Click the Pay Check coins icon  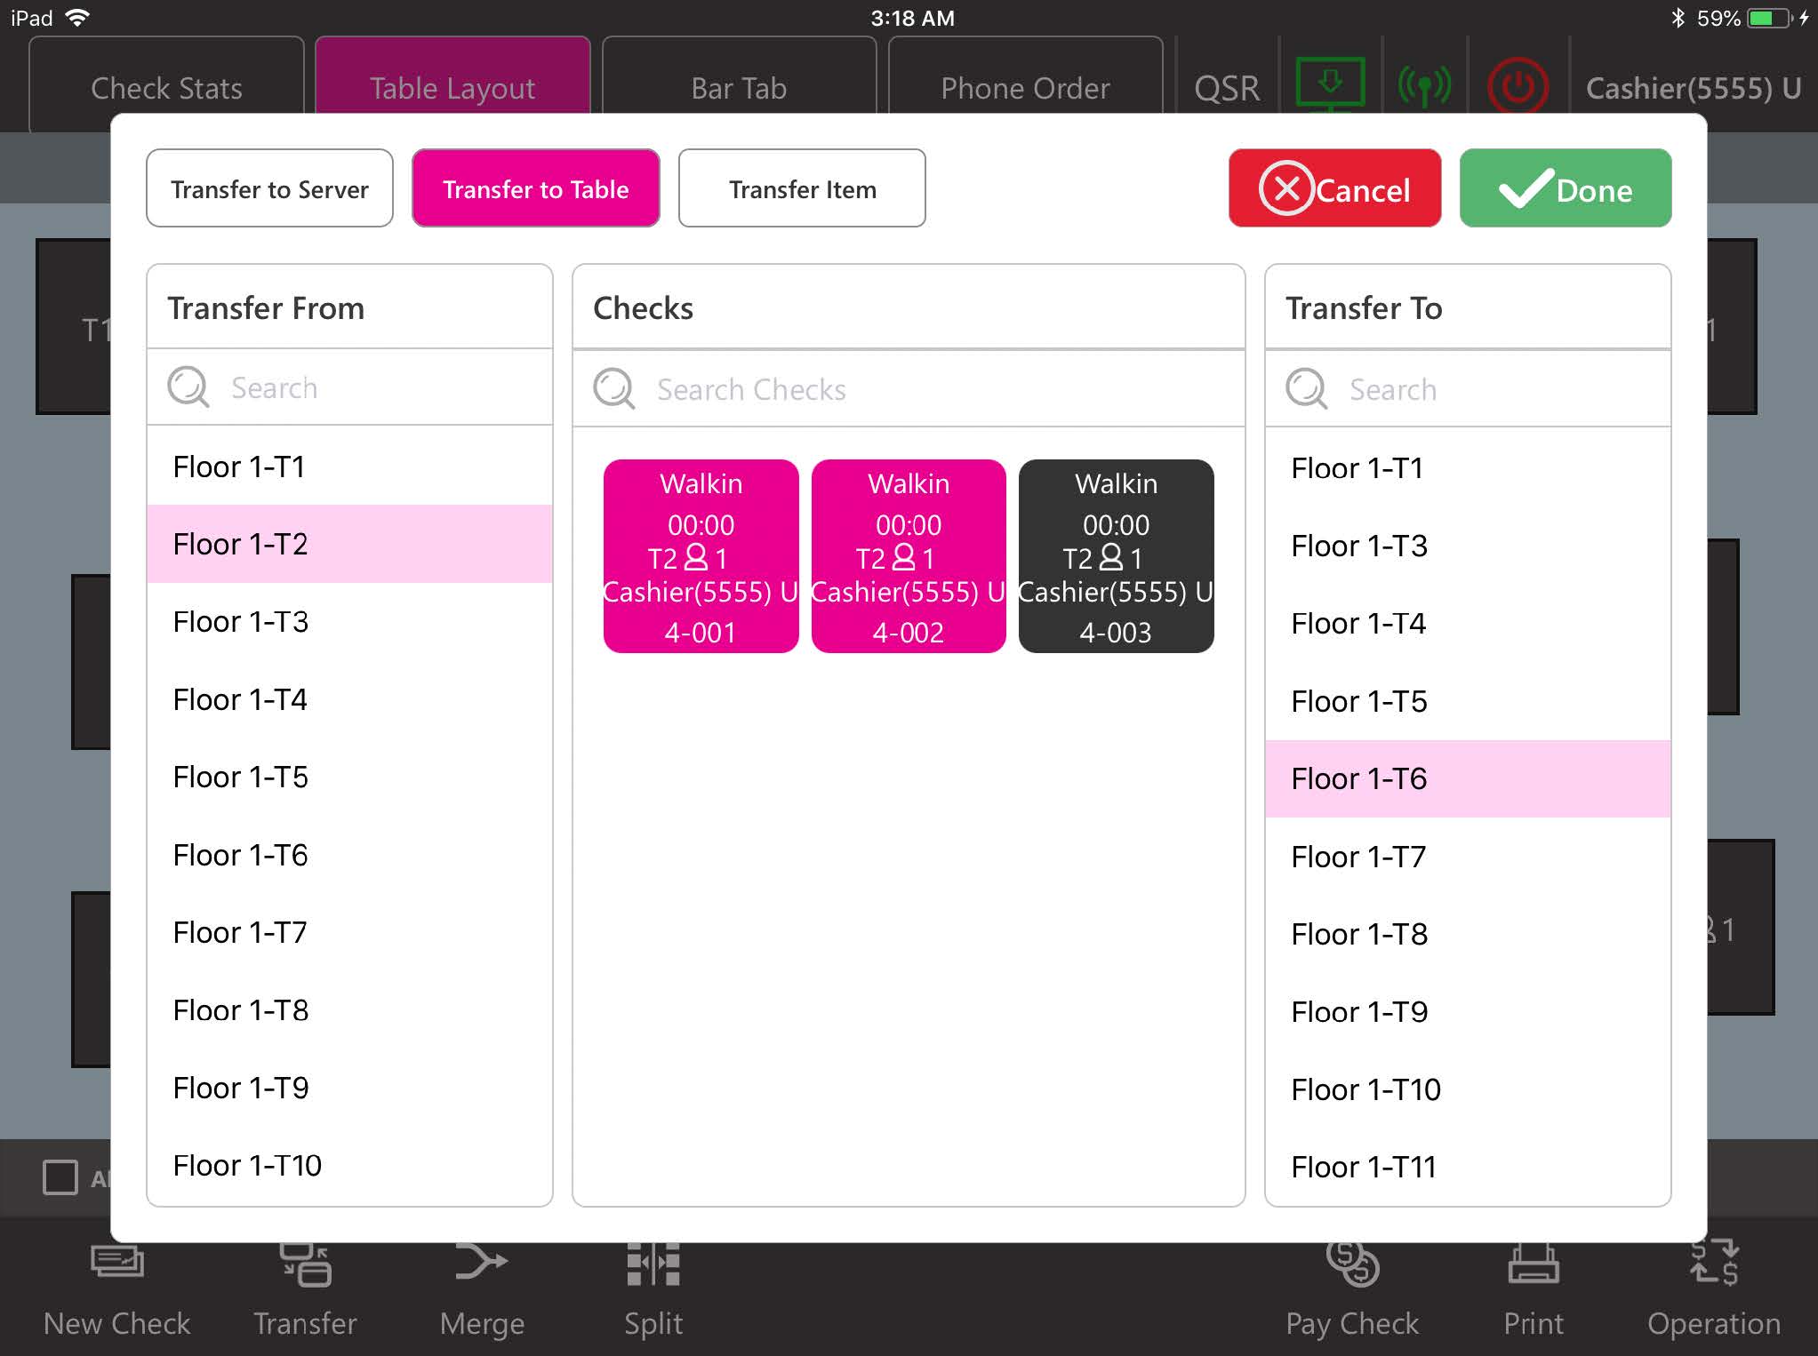click(1352, 1264)
